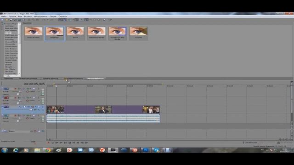
Task: Open Skype from the taskbar
Action: coord(156,150)
